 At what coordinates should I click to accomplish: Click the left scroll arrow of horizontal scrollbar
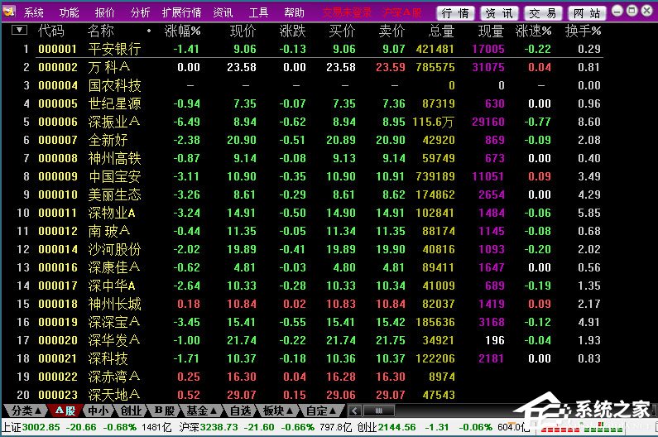[x=354, y=411]
